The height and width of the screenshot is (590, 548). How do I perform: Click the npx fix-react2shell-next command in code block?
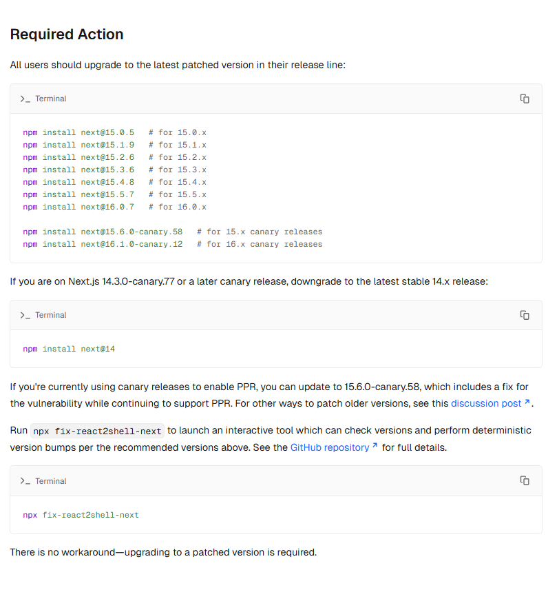[x=81, y=515]
